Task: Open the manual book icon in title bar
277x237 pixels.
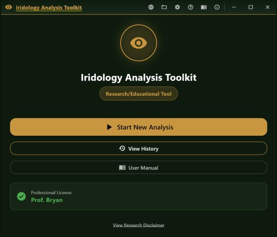Action: [x=204, y=7]
